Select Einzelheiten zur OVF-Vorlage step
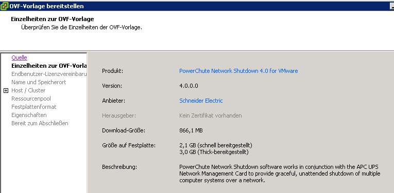Screen dimensions: 394x193 [x=49, y=66]
